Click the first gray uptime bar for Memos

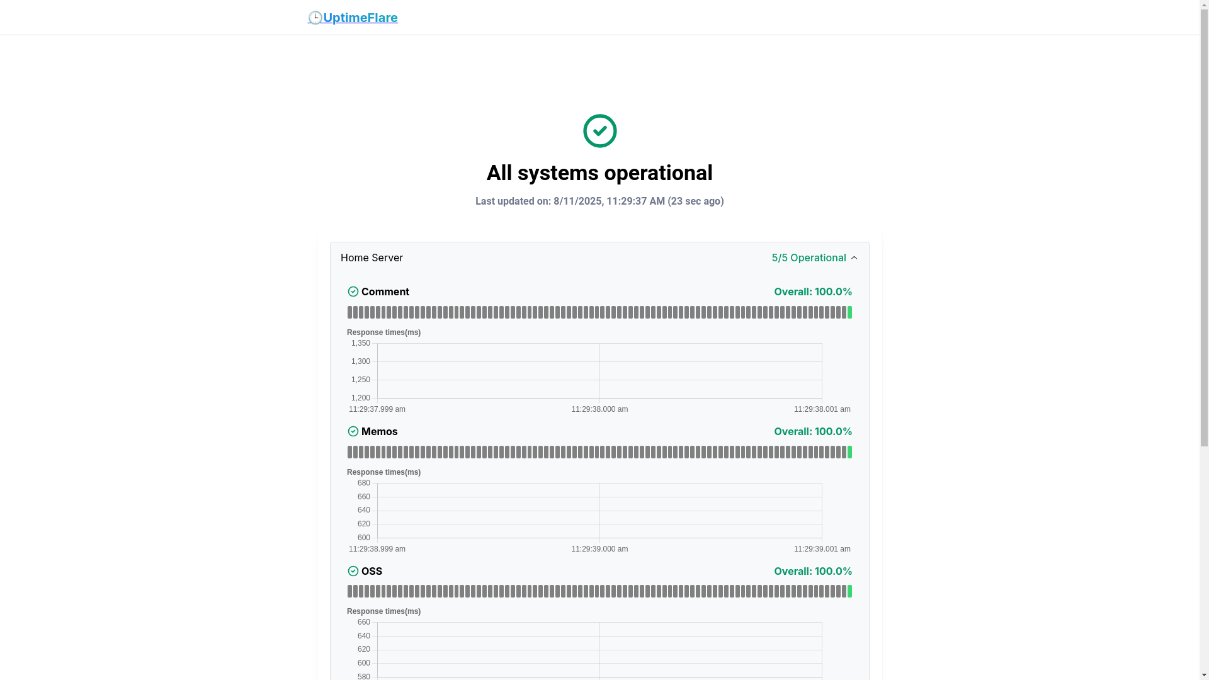pyautogui.click(x=349, y=452)
